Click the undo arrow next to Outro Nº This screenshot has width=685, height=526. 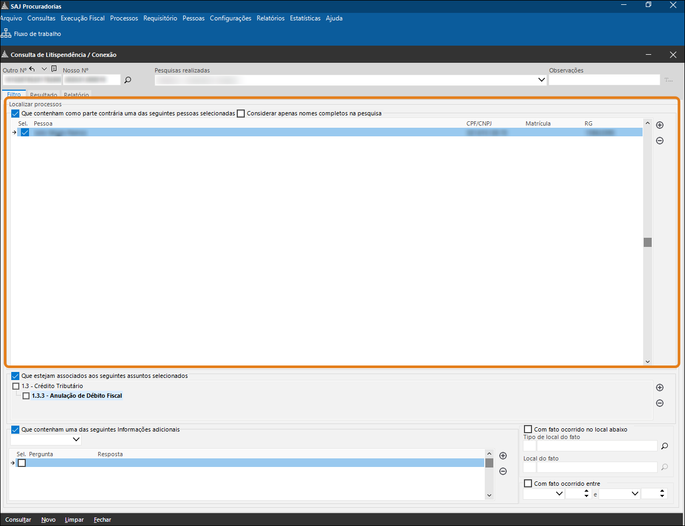32,69
